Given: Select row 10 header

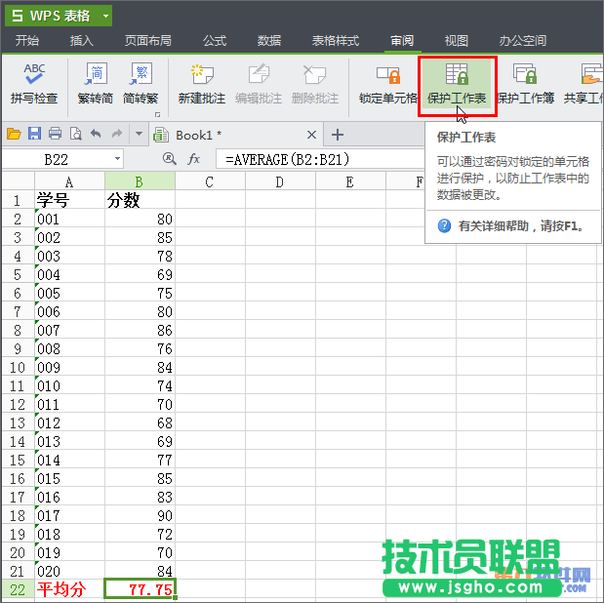Looking at the screenshot, I should [18, 367].
